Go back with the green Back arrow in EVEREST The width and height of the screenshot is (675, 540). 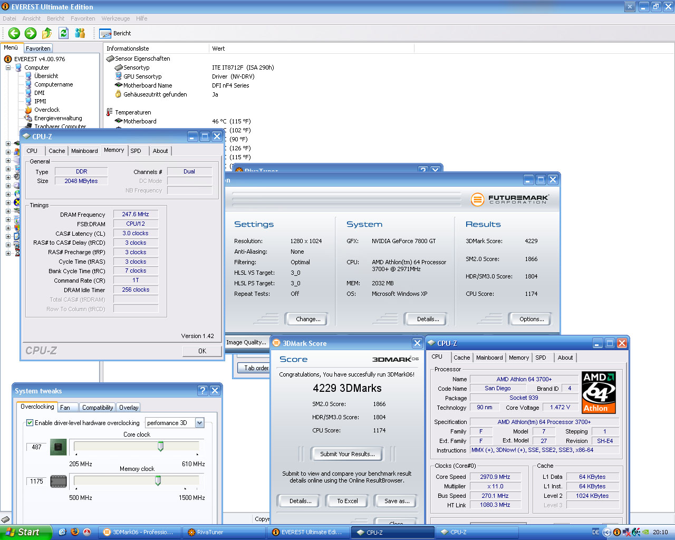point(14,33)
